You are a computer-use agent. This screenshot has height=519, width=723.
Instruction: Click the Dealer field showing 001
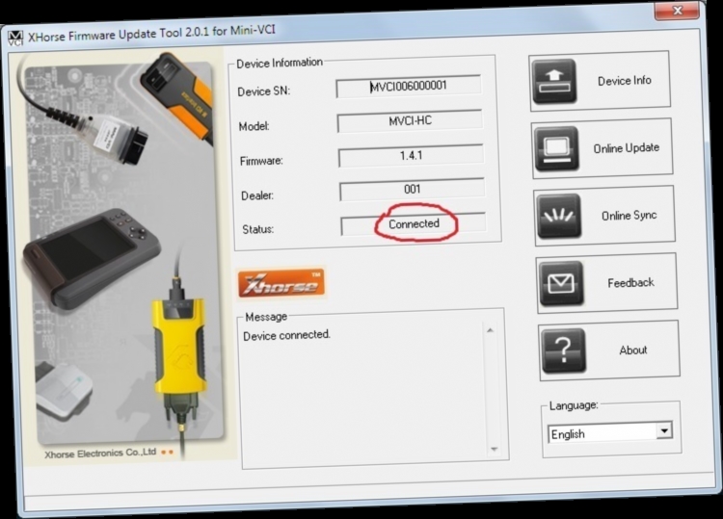click(413, 190)
